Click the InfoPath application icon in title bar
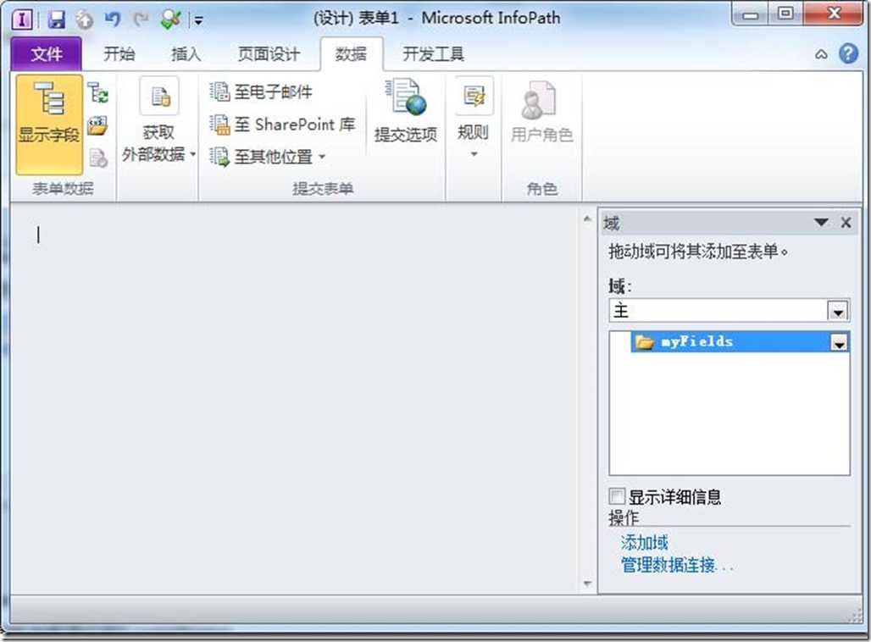The image size is (871, 642). [22, 20]
